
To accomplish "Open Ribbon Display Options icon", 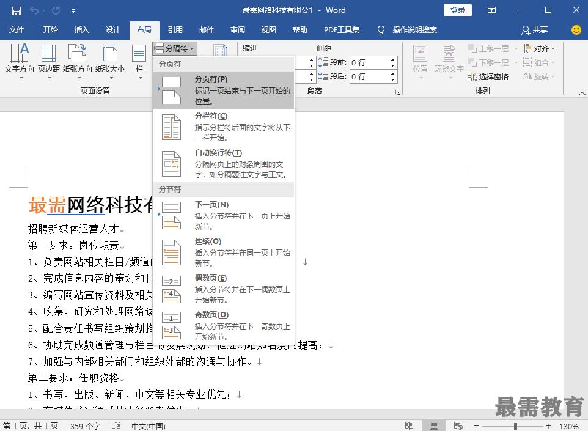I will click(491, 10).
